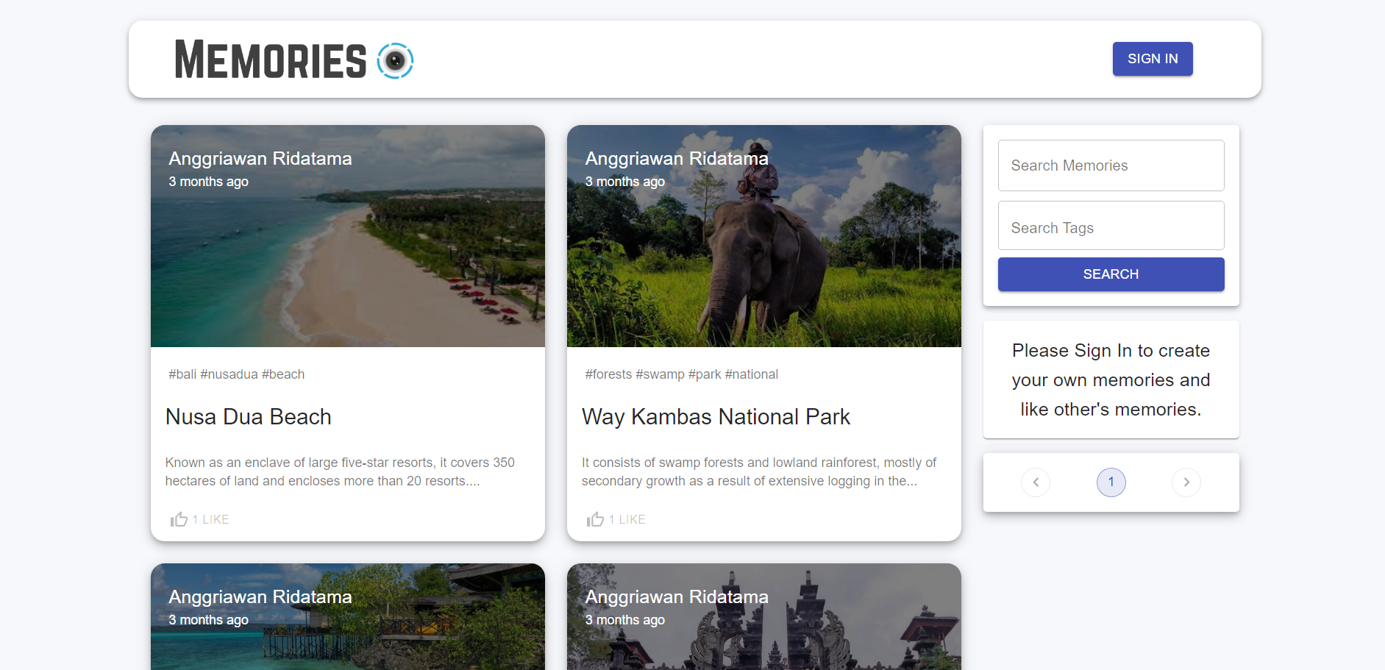Click the MEMORIES heading text

(x=271, y=60)
